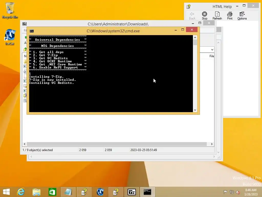Click '7-Zip is now installed.' line in cmd

tap(52, 80)
